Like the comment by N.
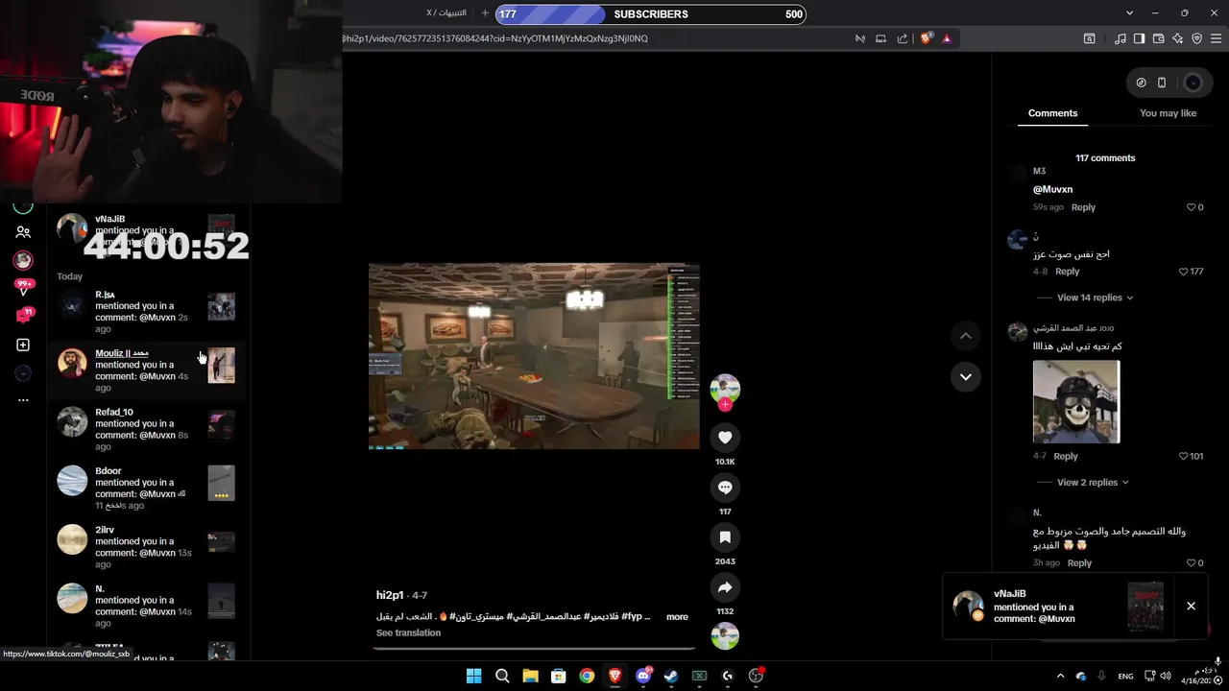This screenshot has width=1229, height=691. tap(1191, 563)
